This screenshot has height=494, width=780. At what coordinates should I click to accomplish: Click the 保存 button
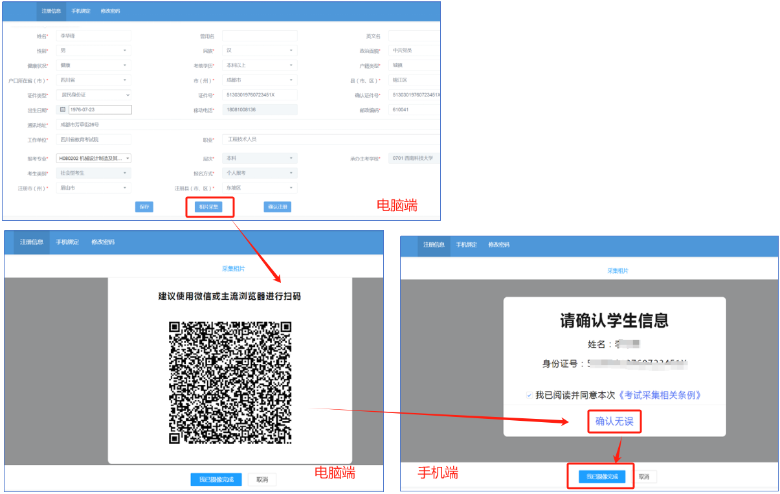tap(144, 207)
